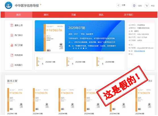Select the last carousel indicator dot
Screen dimensions: 158x116
coord(86,48)
